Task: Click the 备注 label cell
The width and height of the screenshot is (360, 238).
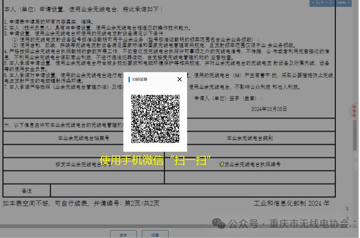Action: pyautogui.click(x=27, y=191)
